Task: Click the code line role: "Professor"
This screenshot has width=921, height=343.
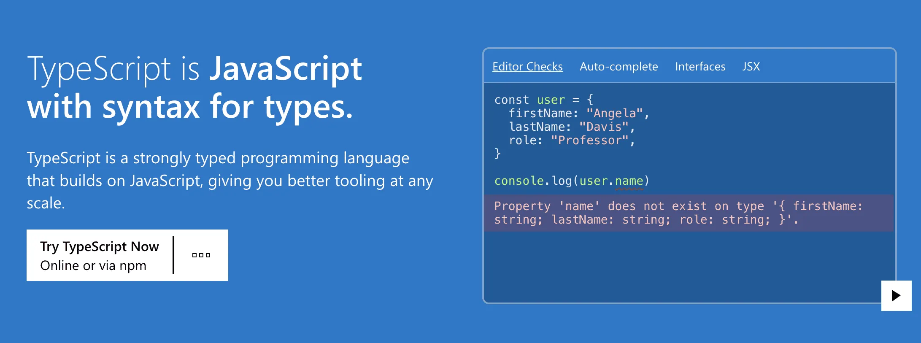Action: tap(572, 140)
